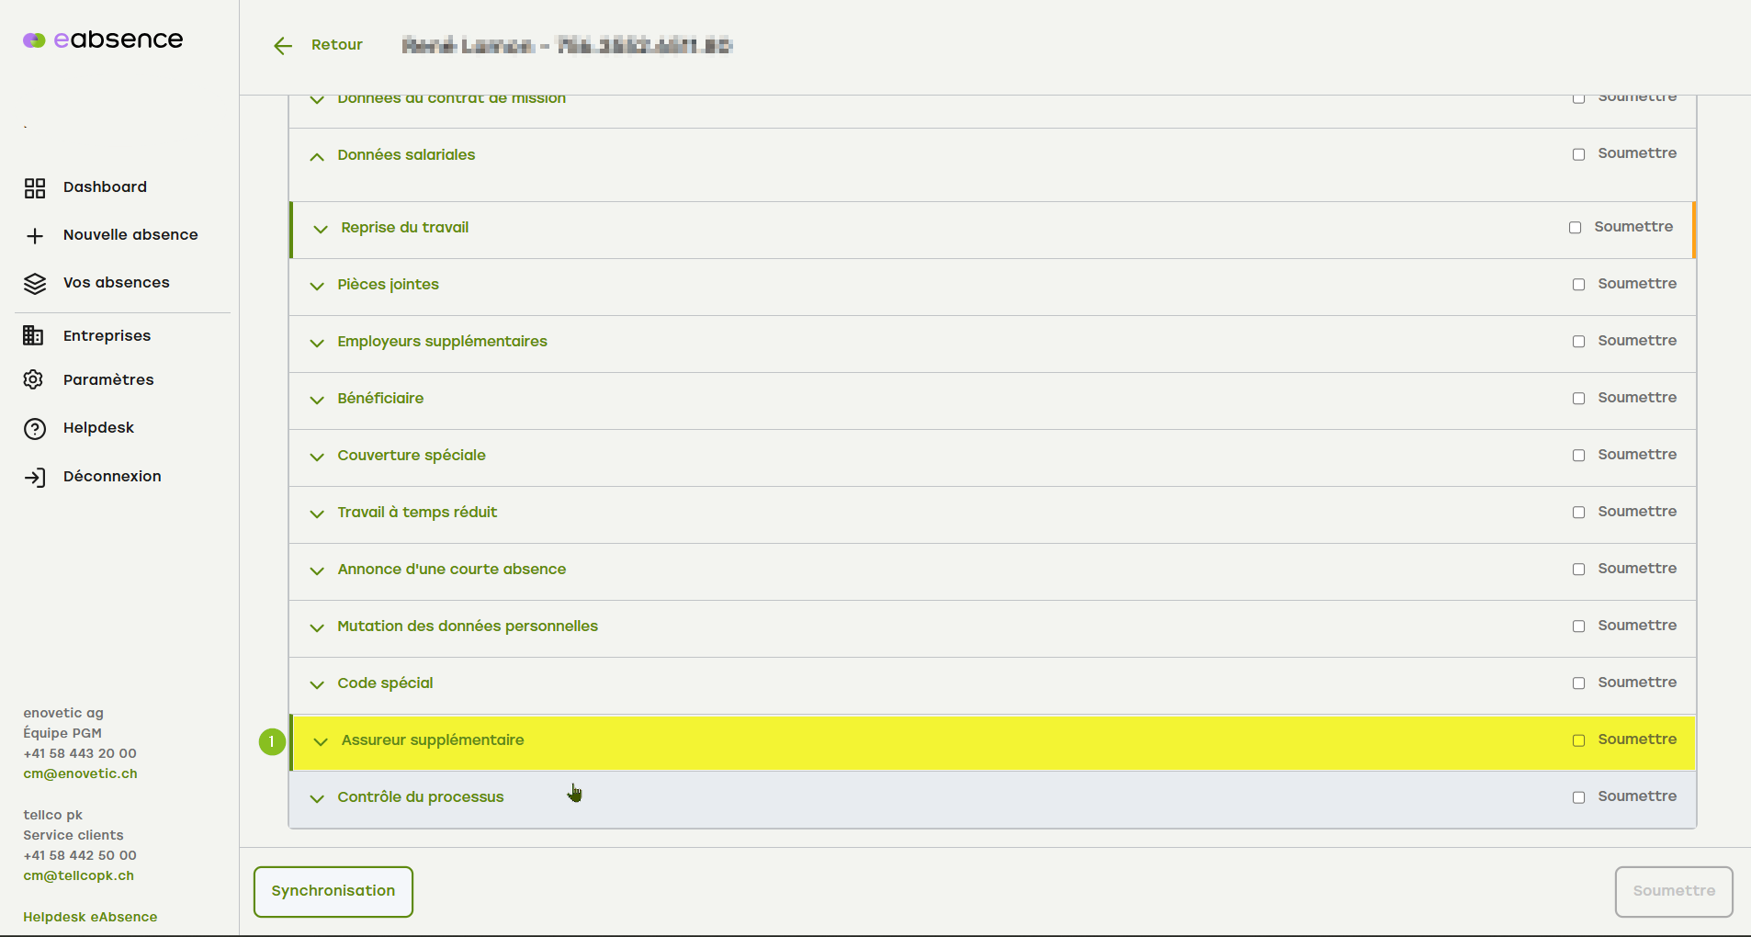Expand the Couverture spéciale section

pyautogui.click(x=317, y=457)
